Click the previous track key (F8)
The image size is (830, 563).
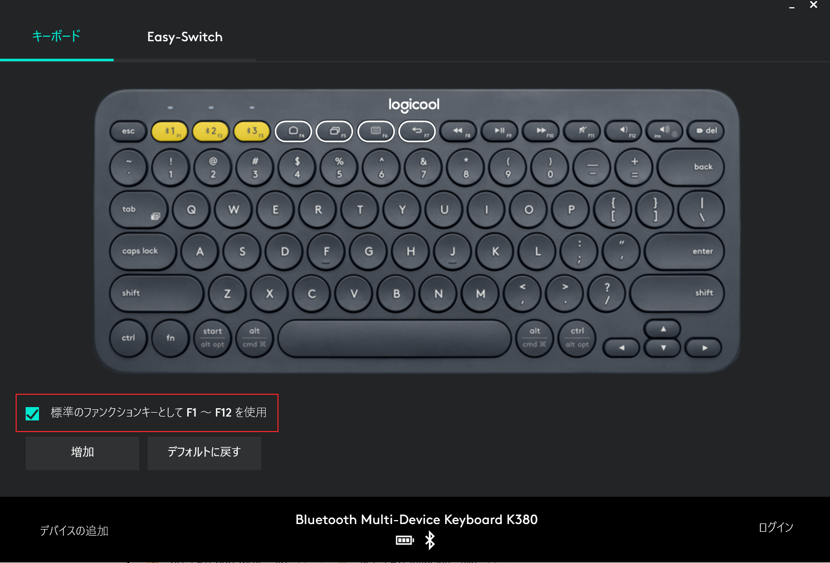[x=458, y=131]
